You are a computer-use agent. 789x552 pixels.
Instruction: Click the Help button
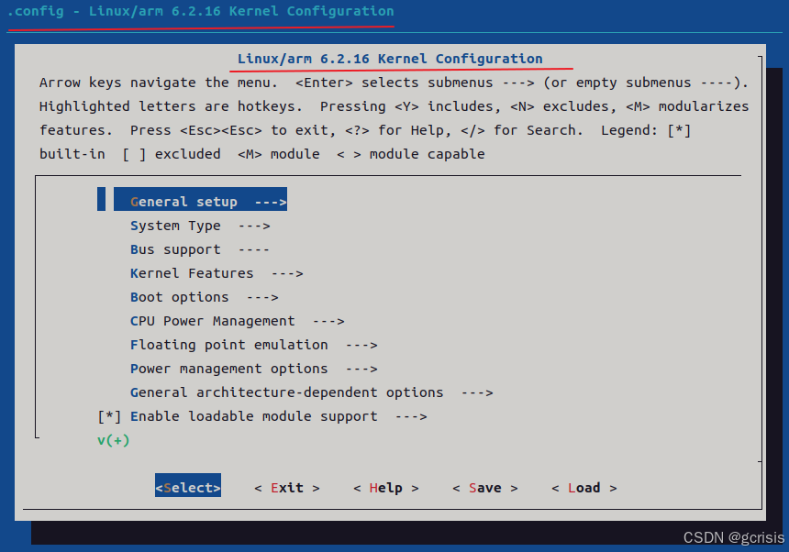point(386,488)
